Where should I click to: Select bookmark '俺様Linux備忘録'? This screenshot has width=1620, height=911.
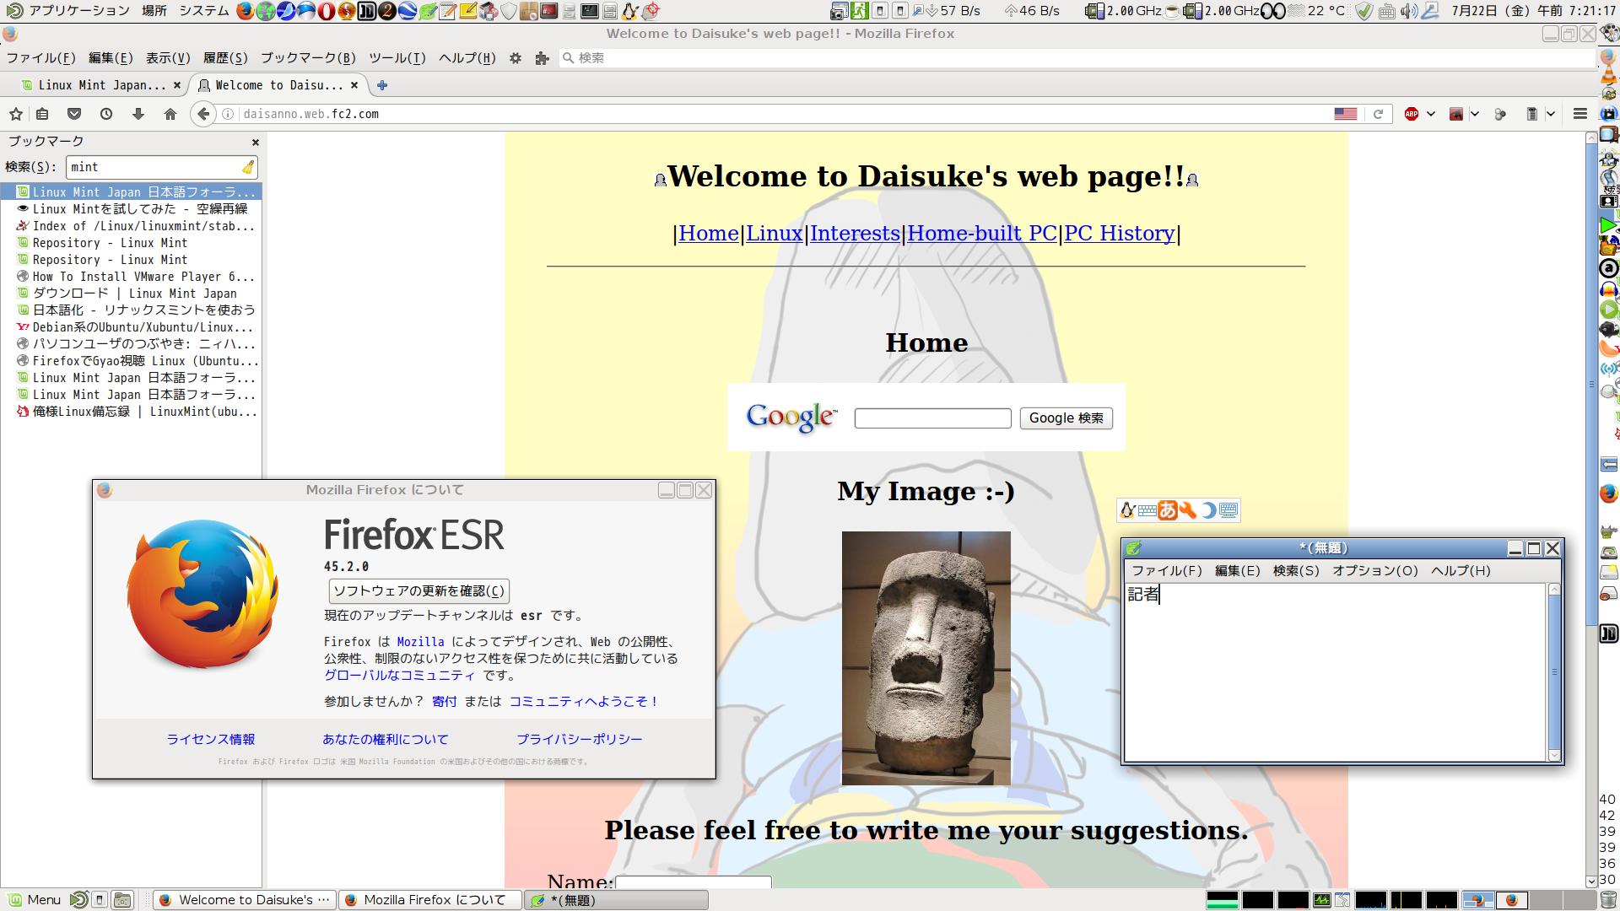[x=132, y=412]
